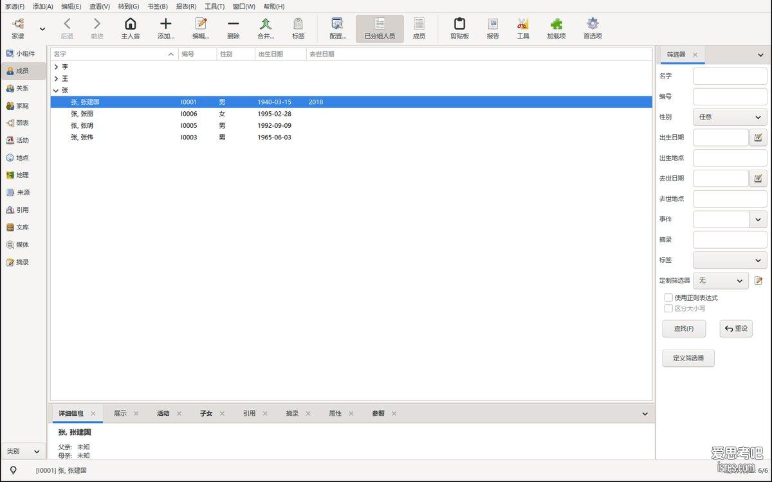Click the lightbulb icon in status bar

[x=13, y=470]
